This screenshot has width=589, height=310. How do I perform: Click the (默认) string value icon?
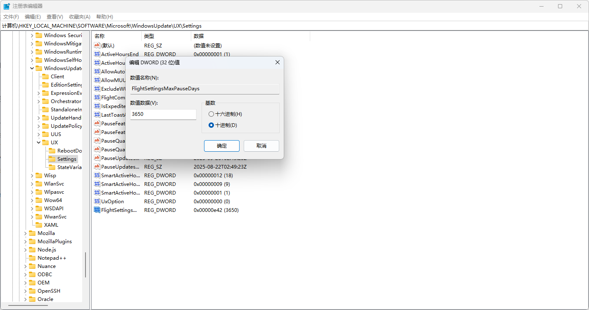point(97,45)
